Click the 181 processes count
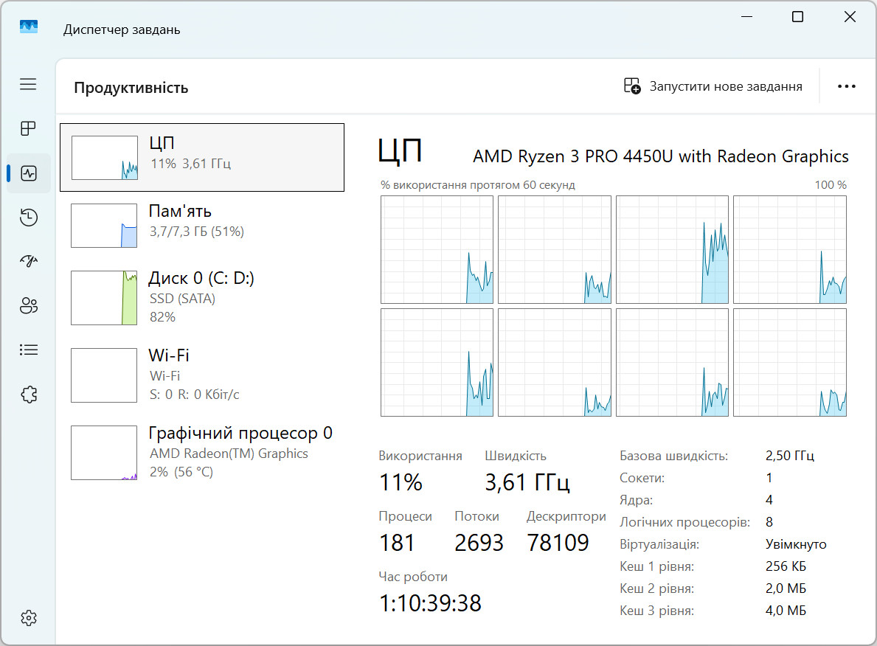The width and height of the screenshot is (877, 646). coord(397,543)
